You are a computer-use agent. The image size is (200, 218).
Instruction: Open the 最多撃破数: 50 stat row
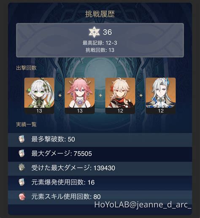coord(100,139)
